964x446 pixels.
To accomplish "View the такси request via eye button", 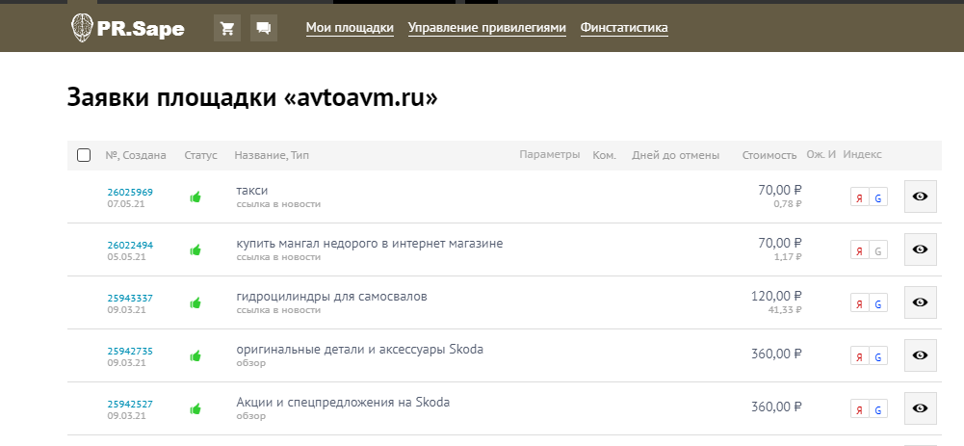I will (921, 197).
